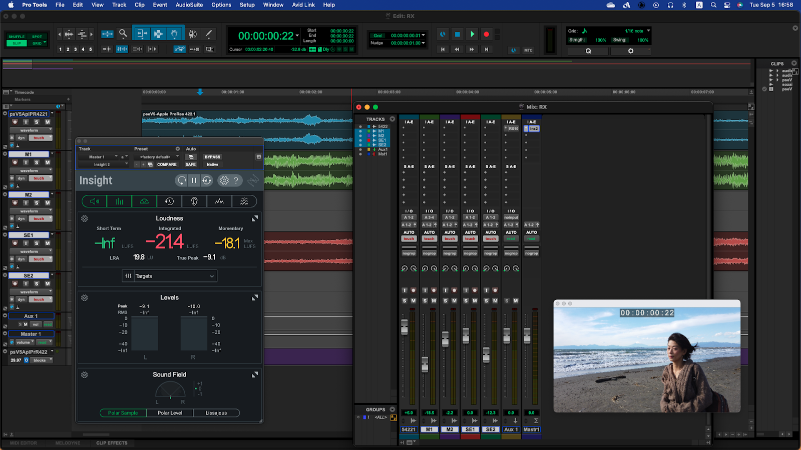Arm the transport Record button
Screen dimensions: 801x450
pyautogui.click(x=486, y=34)
